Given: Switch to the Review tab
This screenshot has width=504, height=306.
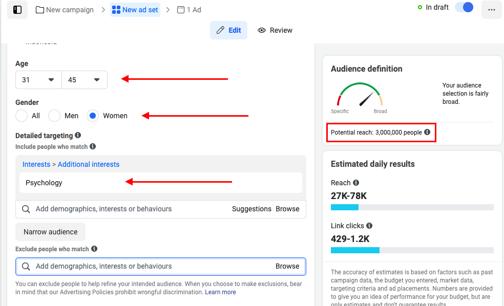Looking at the screenshot, I should pyautogui.click(x=275, y=30).
